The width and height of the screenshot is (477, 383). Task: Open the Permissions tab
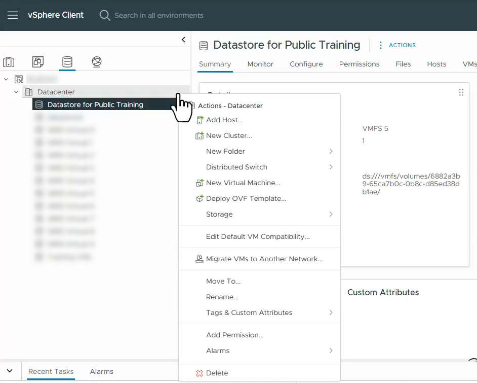click(359, 64)
